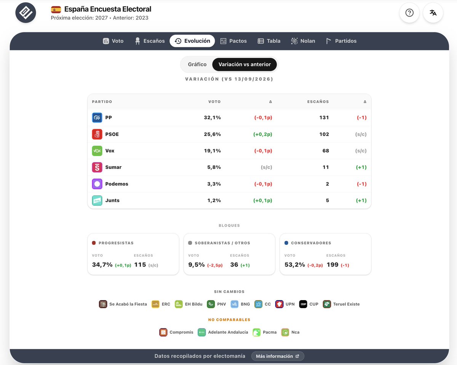Click the CUP party logo
The height and width of the screenshot is (365, 457).
point(303,304)
